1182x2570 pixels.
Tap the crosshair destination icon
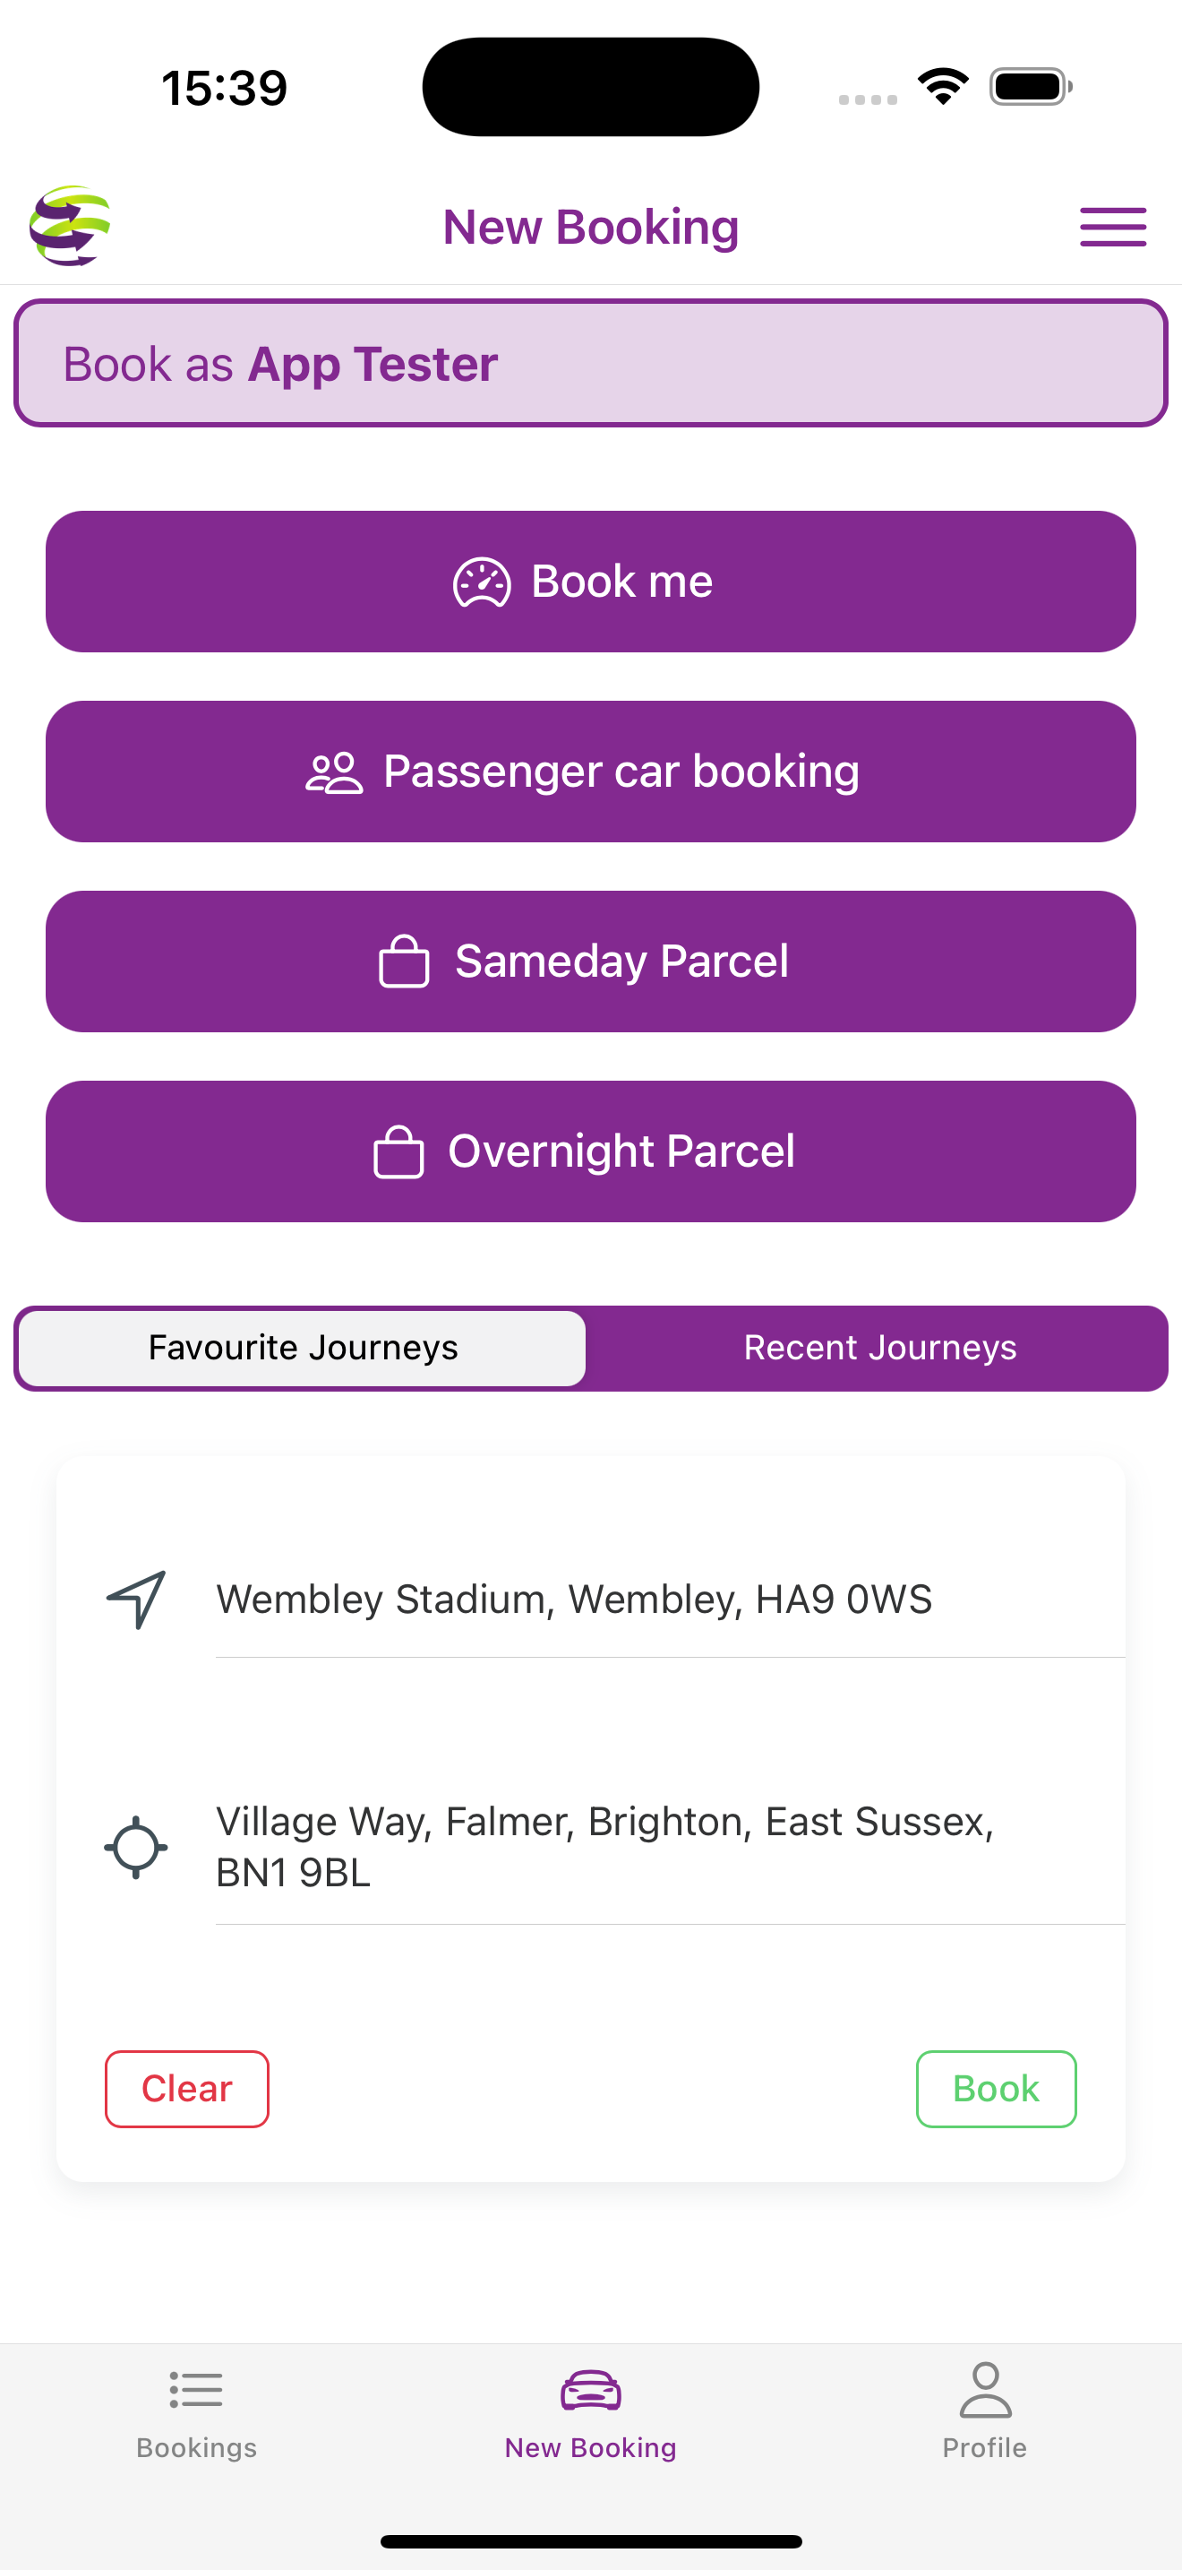(135, 1847)
